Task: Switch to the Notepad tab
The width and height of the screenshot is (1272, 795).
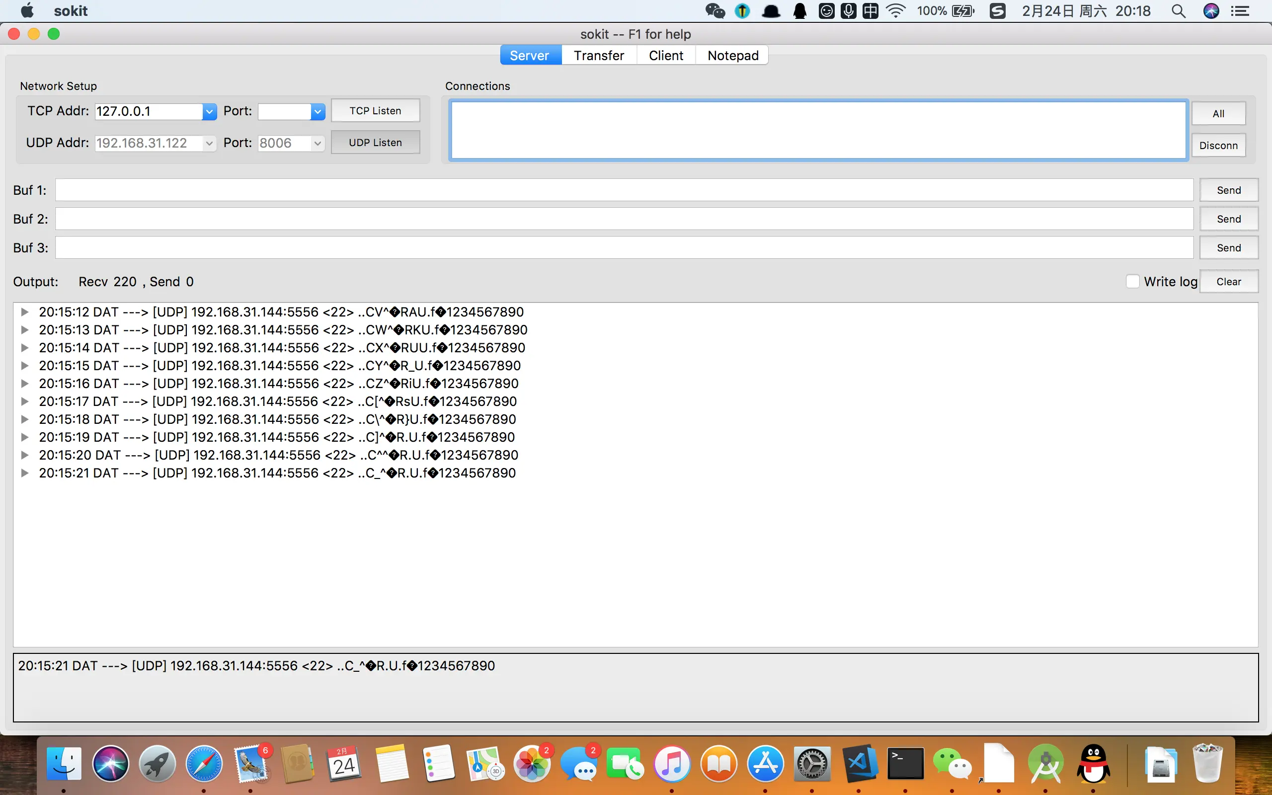Action: pyautogui.click(x=733, y=55)
